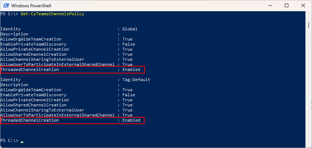312x148 pixels.
Task: Click the Global identity value
Action: [130, 29]
